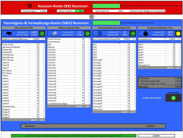Screen dimensions: 183x138
Task: Select the boar icon under Leben
Action: pyautogui.click(x=9, y=33)
